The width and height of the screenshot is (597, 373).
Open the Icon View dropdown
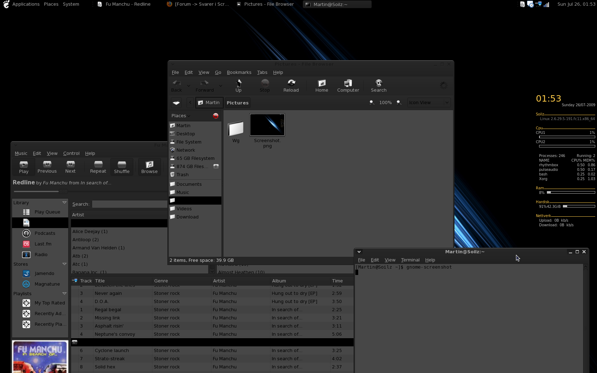click(x=429, y=103)
